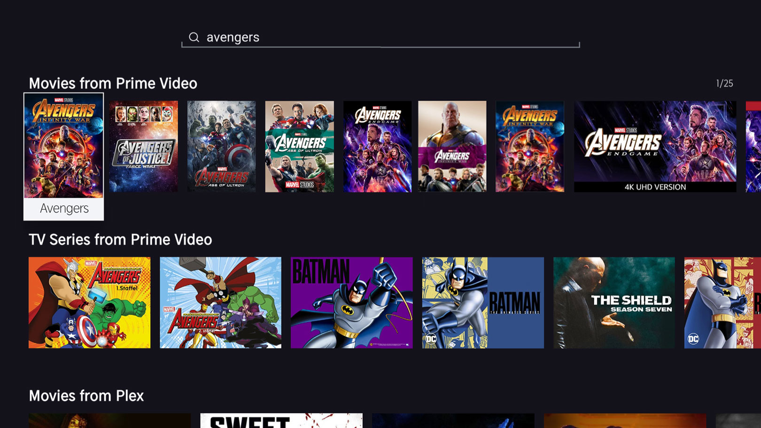761x428 pixels.
Task: Select the Thanos Infinity War poster
Action: (x=452, y=147)
